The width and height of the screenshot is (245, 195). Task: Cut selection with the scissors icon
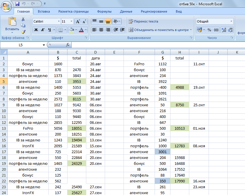click(x=23, y=19)
